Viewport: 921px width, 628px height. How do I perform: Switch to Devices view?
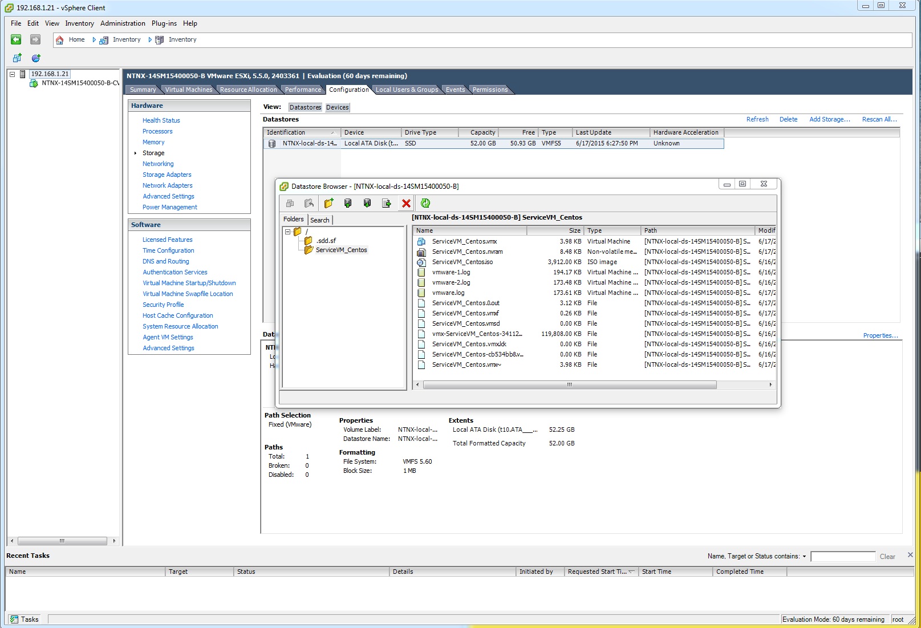click(337, 107)
